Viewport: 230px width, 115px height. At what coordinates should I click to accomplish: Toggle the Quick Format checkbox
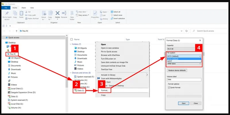point(169,87)
